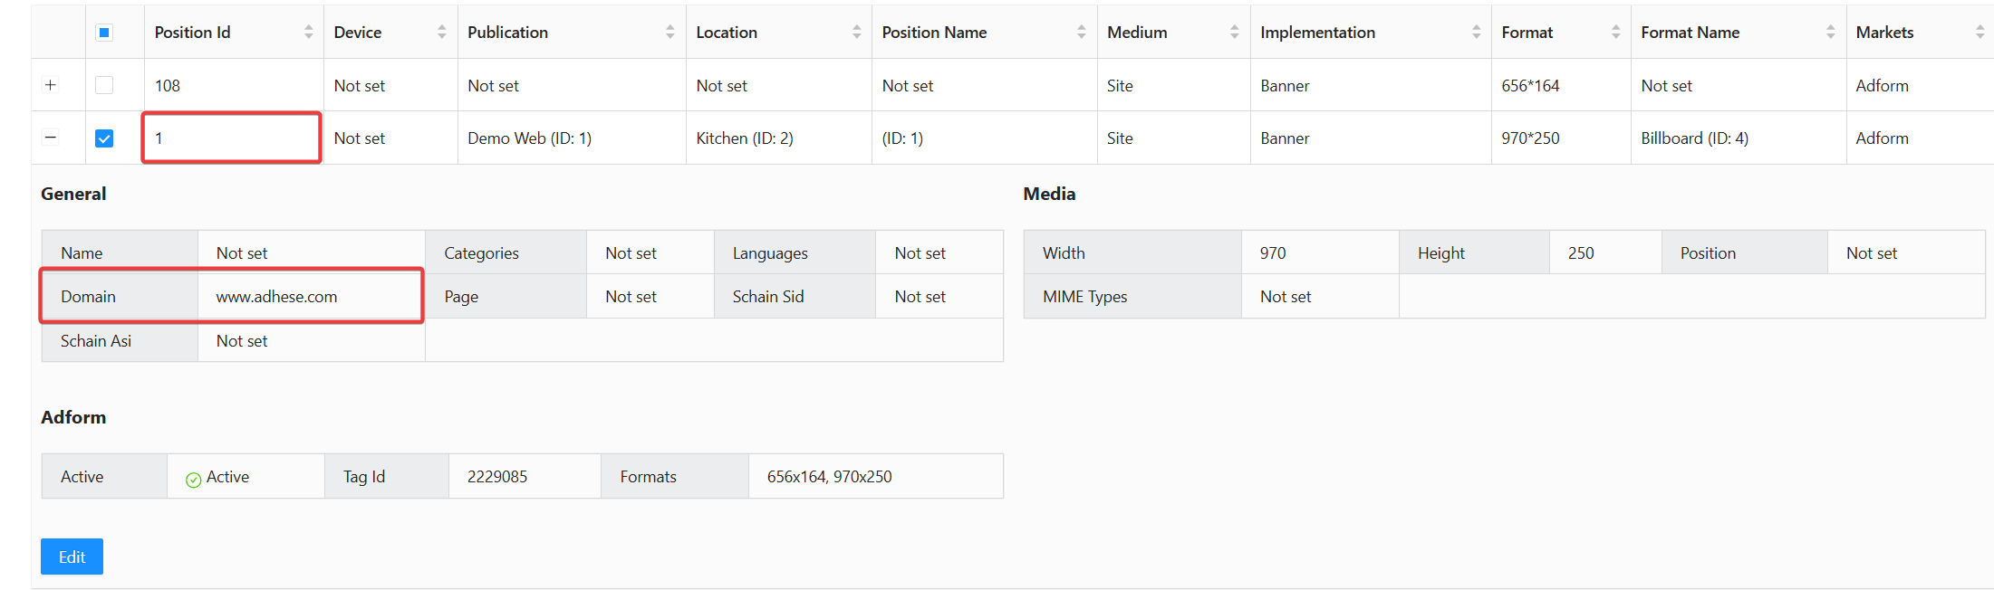This screenshot has width=1994, height=590.
Task: Click Publication column sort icon
Action: click(x=669, y=33)
